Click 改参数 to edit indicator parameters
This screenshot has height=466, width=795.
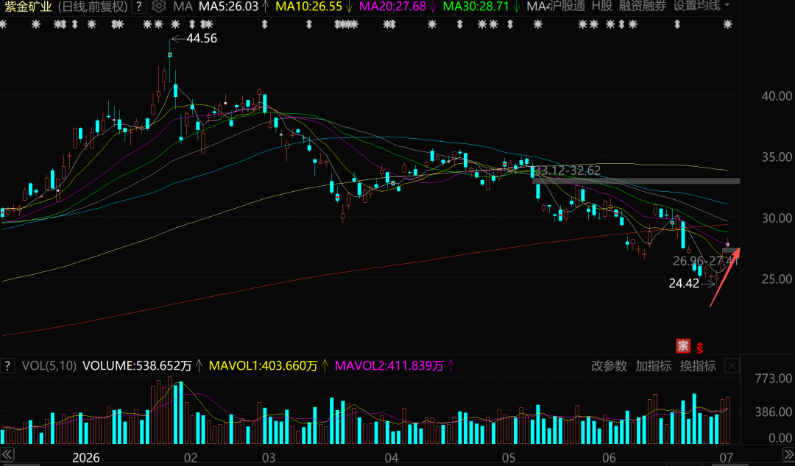(x=609, y=366)
